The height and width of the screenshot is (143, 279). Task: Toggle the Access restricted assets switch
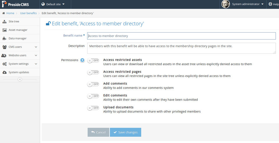(93, 60)
